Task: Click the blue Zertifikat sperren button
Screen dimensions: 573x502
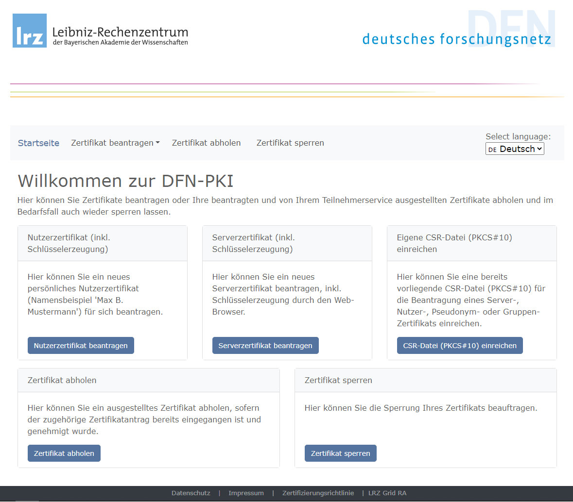Action: (x=340, y=453)
